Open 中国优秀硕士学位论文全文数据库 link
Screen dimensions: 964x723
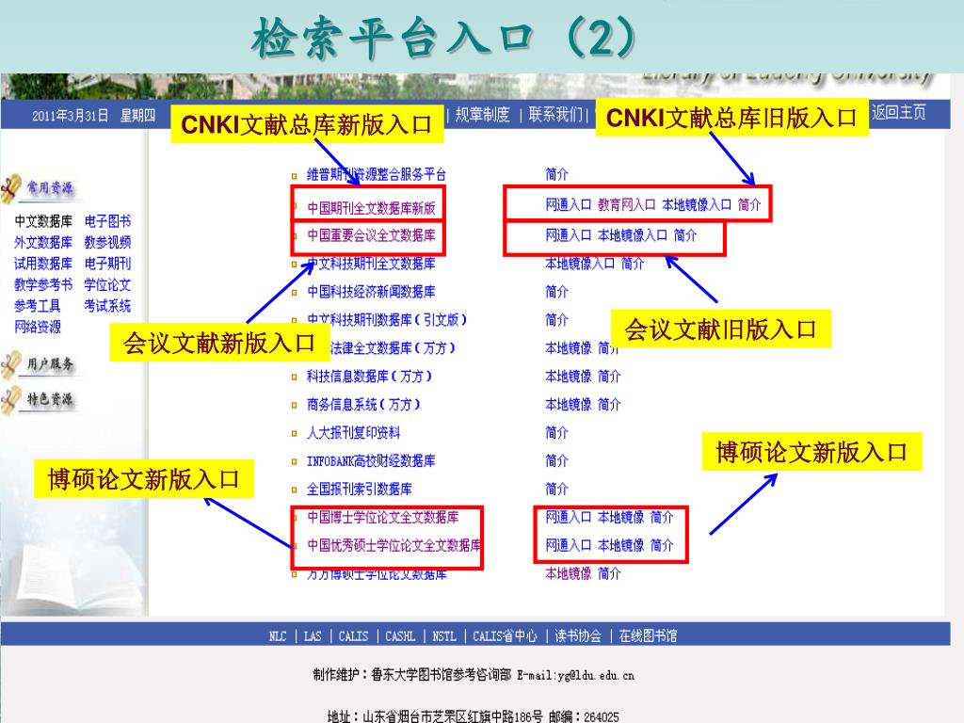pos(394,545)
